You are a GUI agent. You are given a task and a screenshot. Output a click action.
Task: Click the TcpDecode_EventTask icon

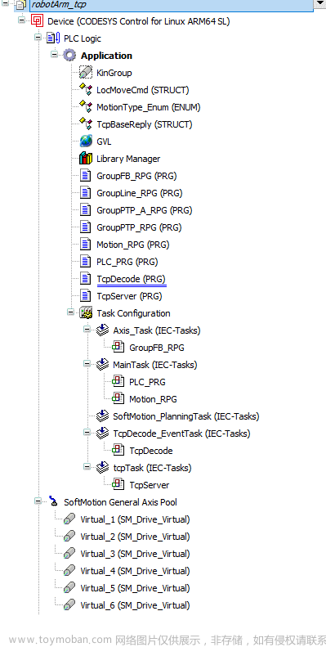[x=102, y=434]
